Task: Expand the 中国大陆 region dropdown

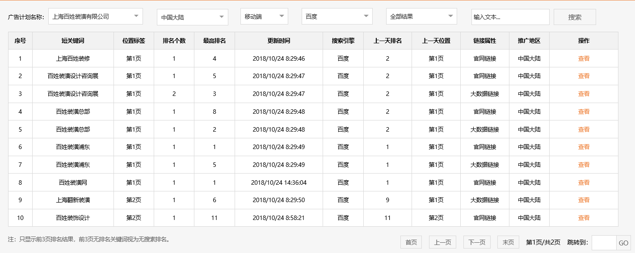Action: coord(193,17)
